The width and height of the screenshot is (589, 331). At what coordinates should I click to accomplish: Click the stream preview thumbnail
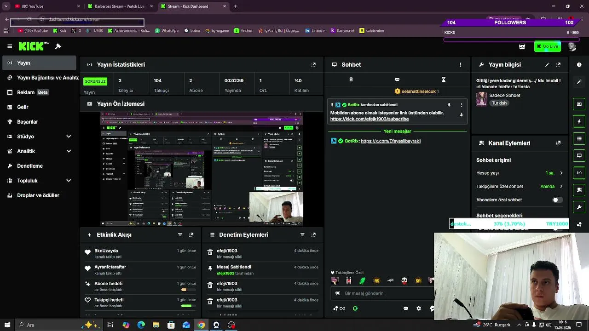[x=202, y=169]
